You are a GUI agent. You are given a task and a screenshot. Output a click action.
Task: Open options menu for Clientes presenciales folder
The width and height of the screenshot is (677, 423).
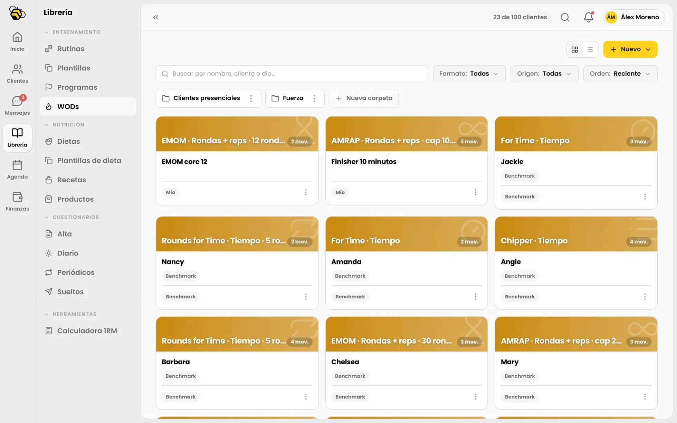251,98
